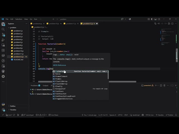
Task: Click Live Share in status bar
Action: click(53, 115)
